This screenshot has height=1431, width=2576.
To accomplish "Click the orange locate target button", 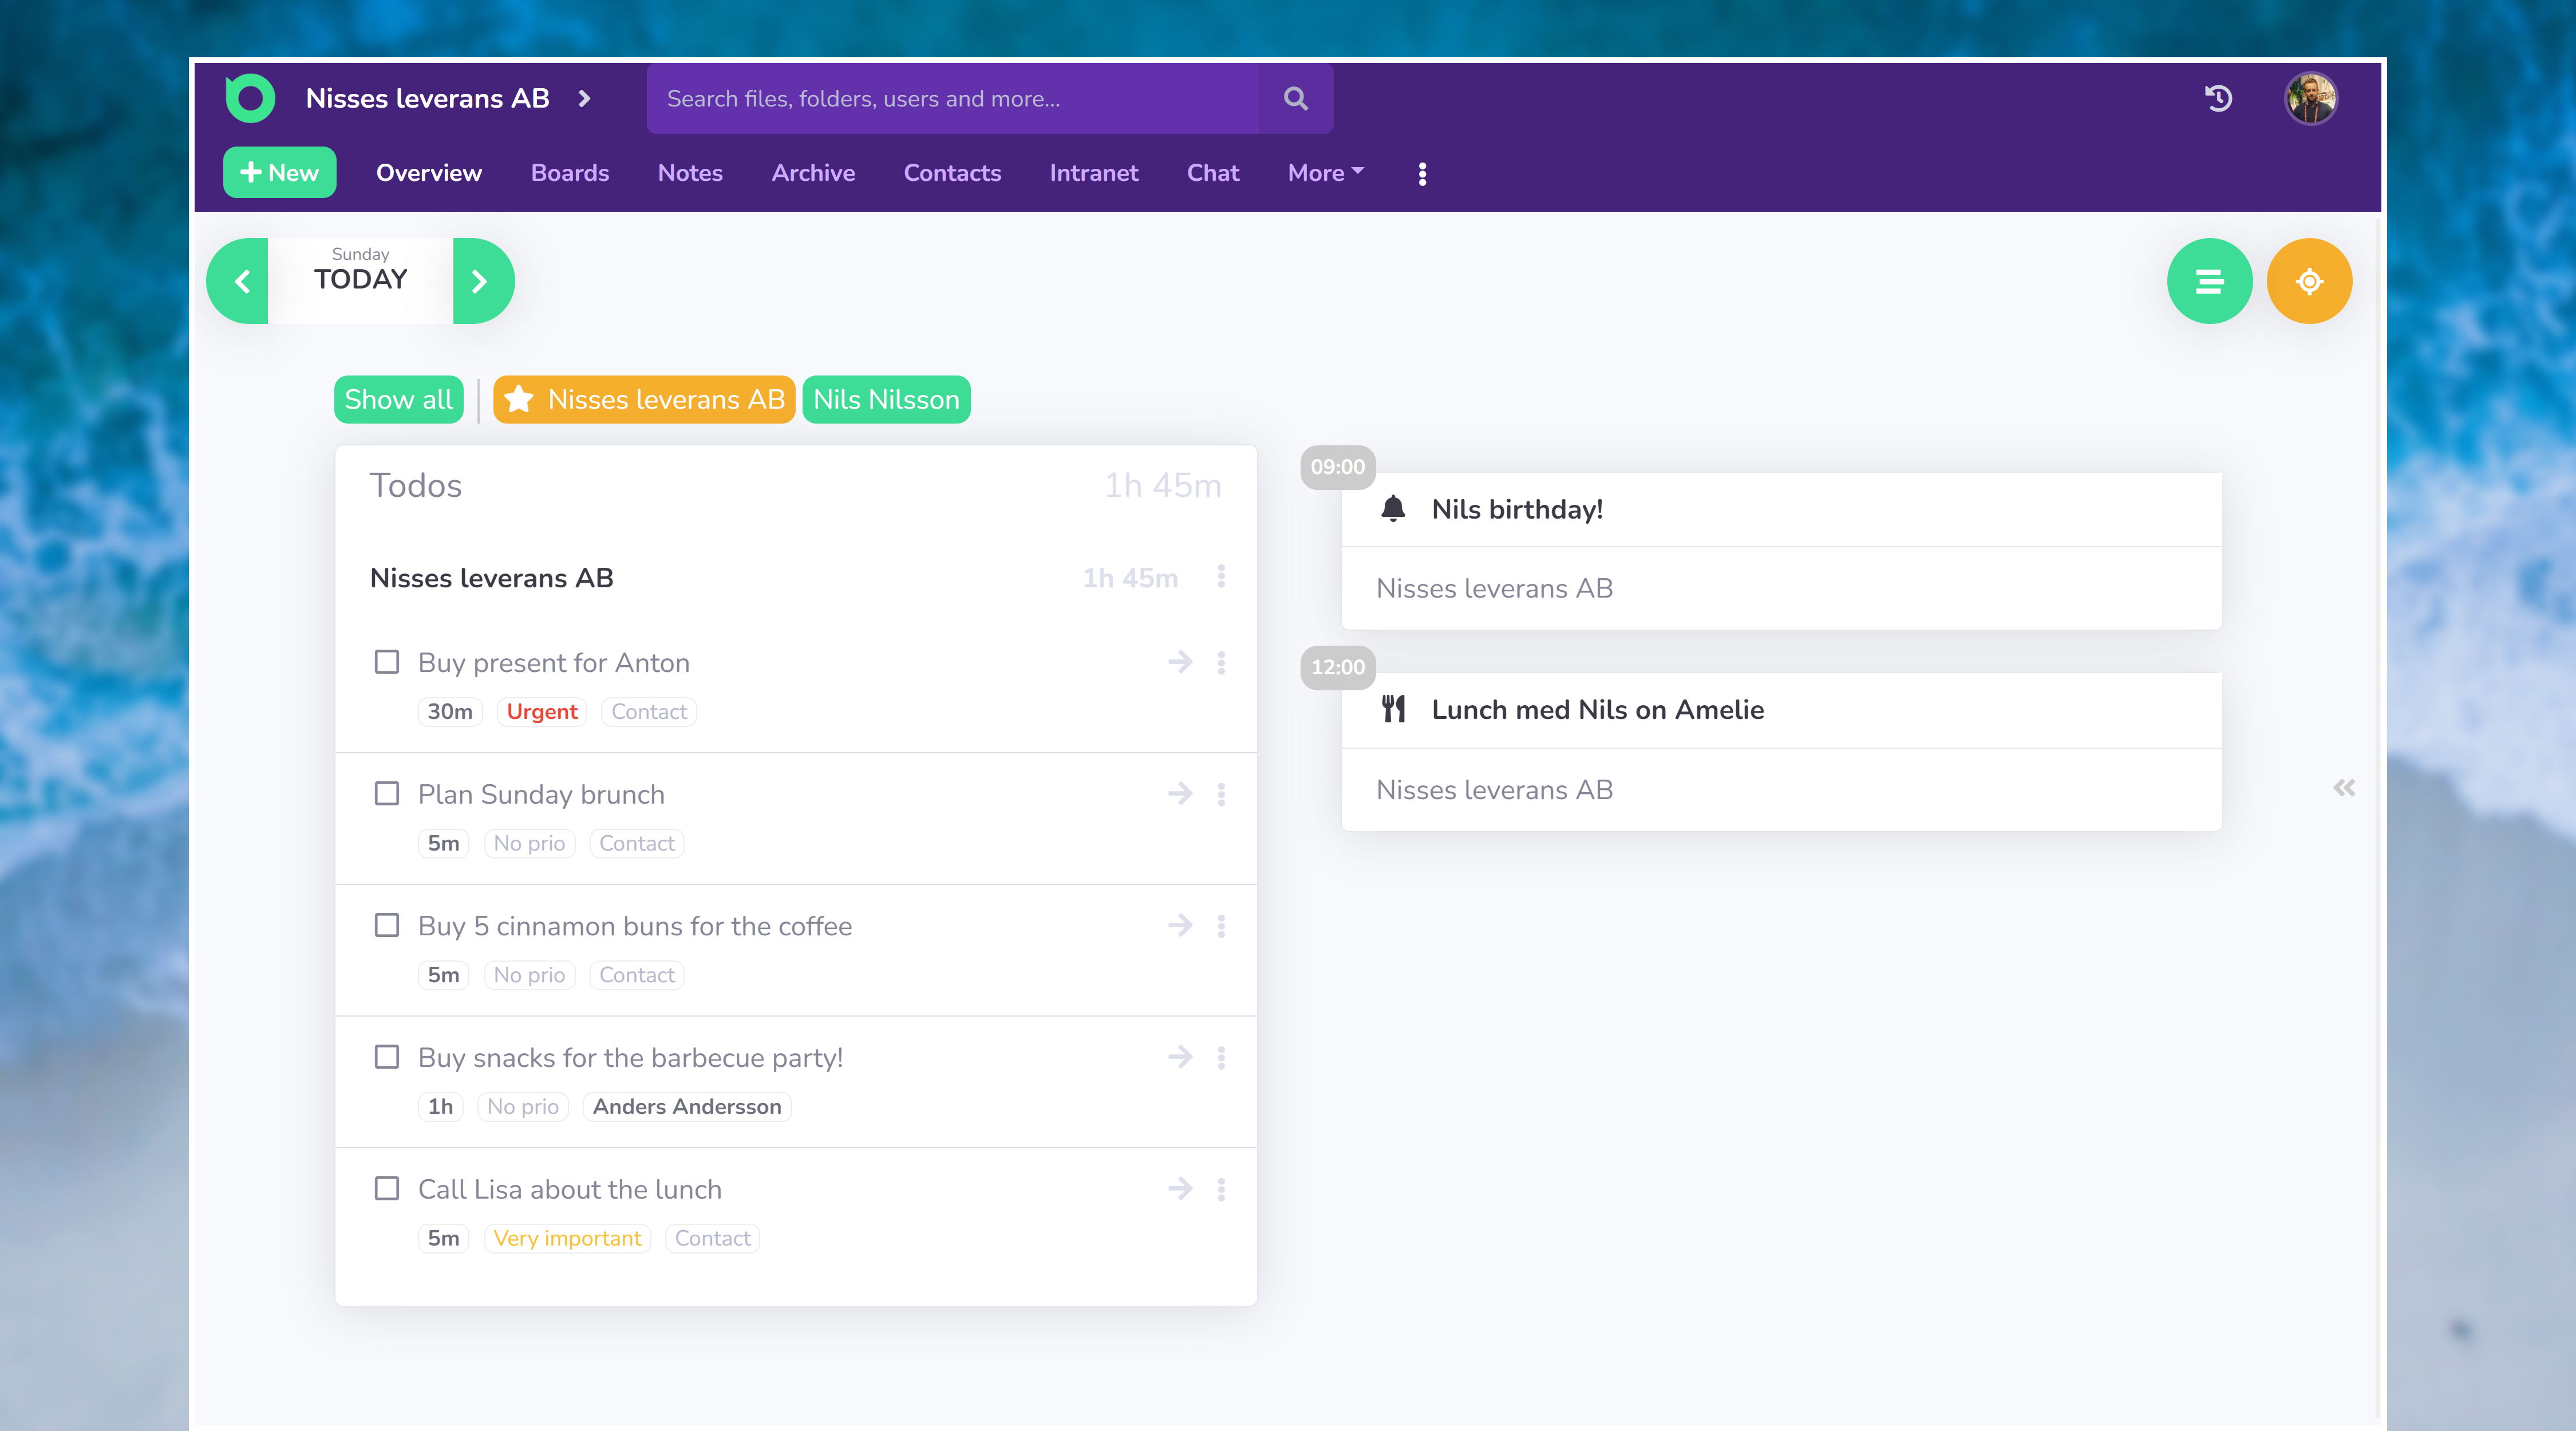I will click(x=2309, y=281).
